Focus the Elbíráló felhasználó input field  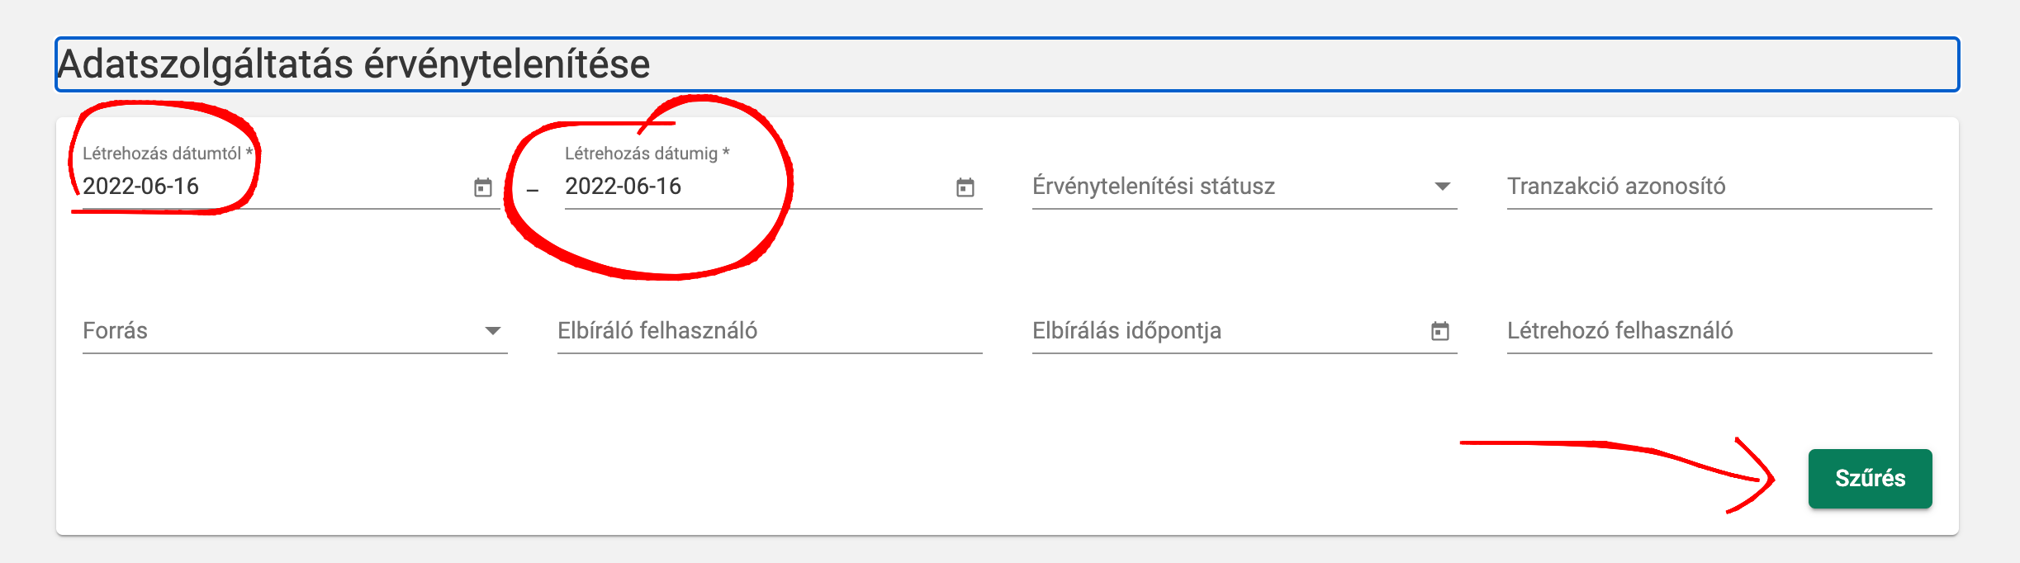[x=770, y=331]
